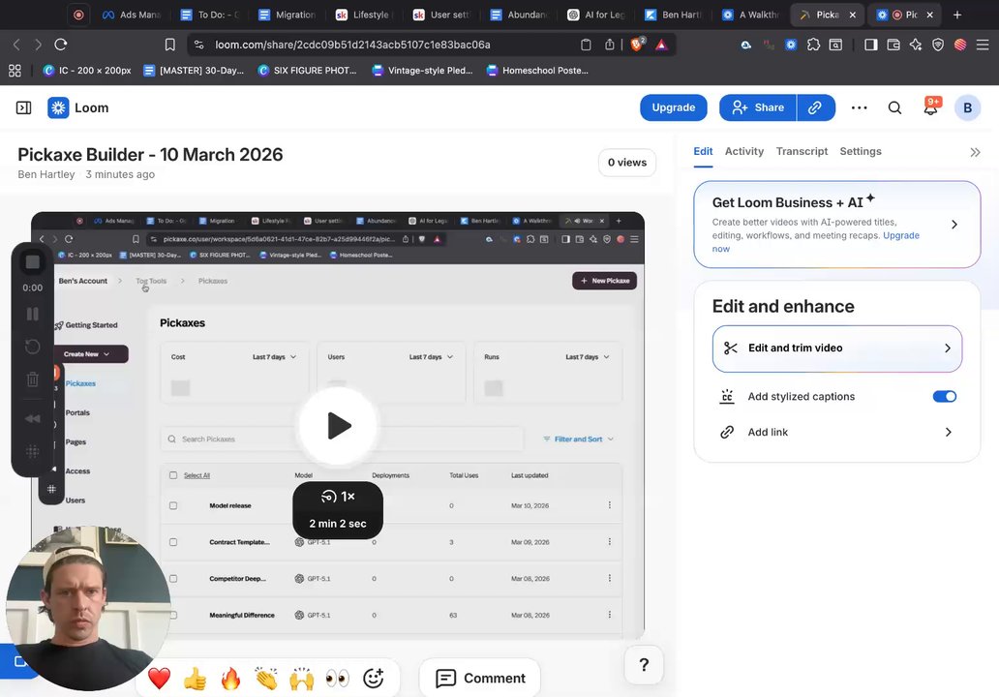Open the Homeschool Poste... bookmark
This screenshot has width=999, height=697.
coord(537,71)
